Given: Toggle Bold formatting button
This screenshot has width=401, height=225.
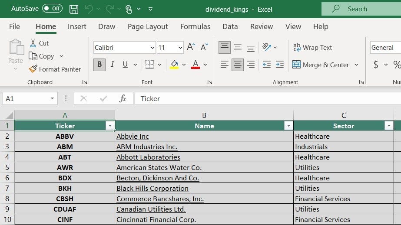Looking at the screenshot, I should coord(99,65).
